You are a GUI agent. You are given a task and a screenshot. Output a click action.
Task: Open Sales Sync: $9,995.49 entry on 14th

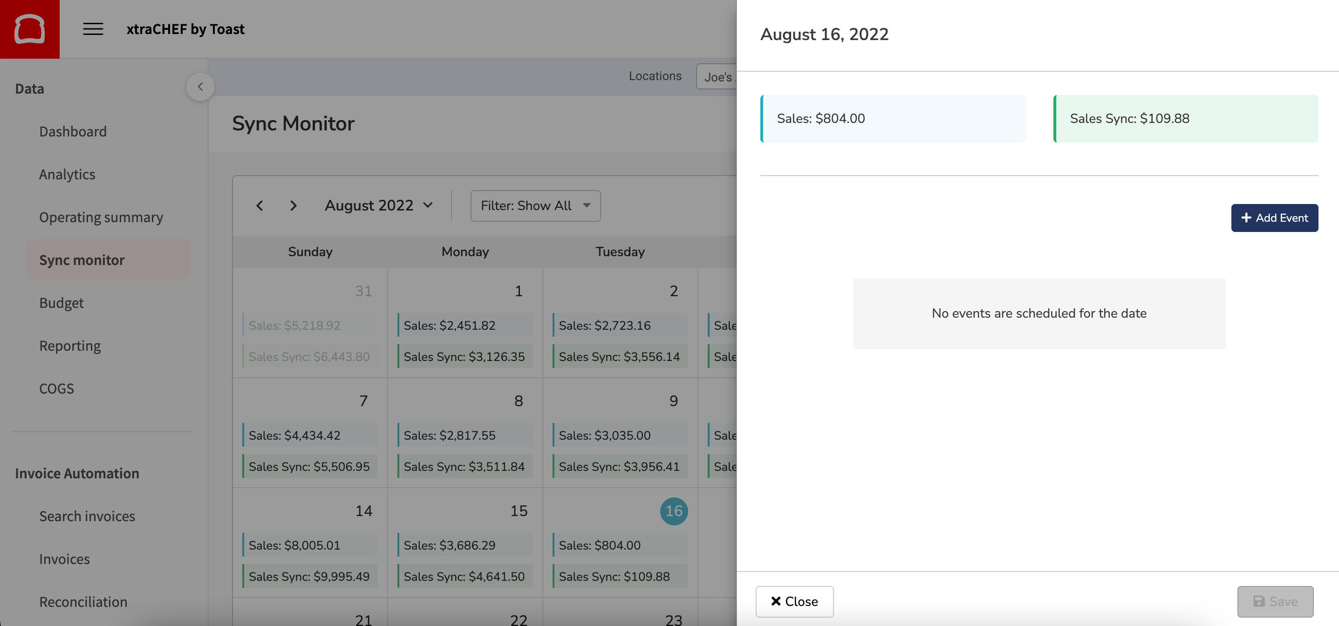click(309, 576)
